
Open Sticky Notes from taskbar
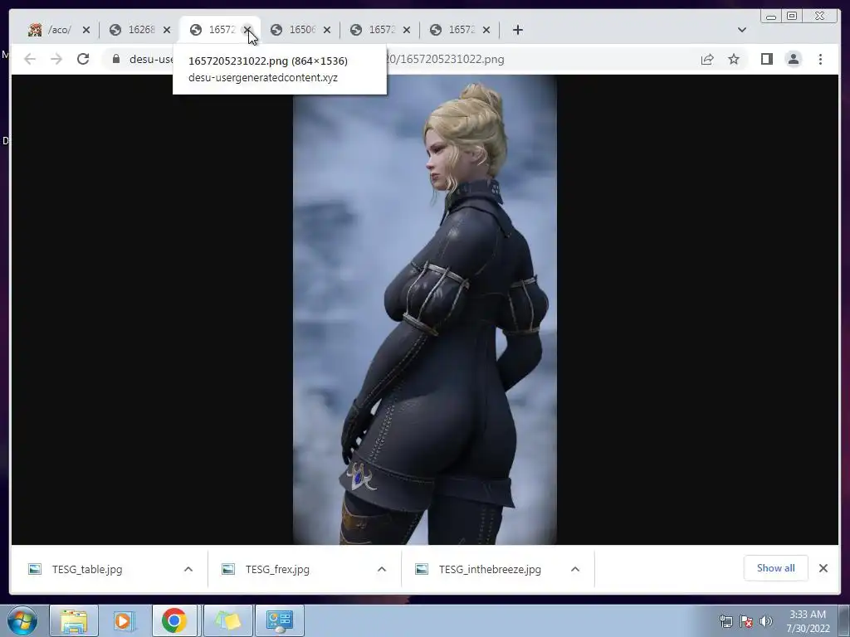pyautogui.click(x=228, y=620)
